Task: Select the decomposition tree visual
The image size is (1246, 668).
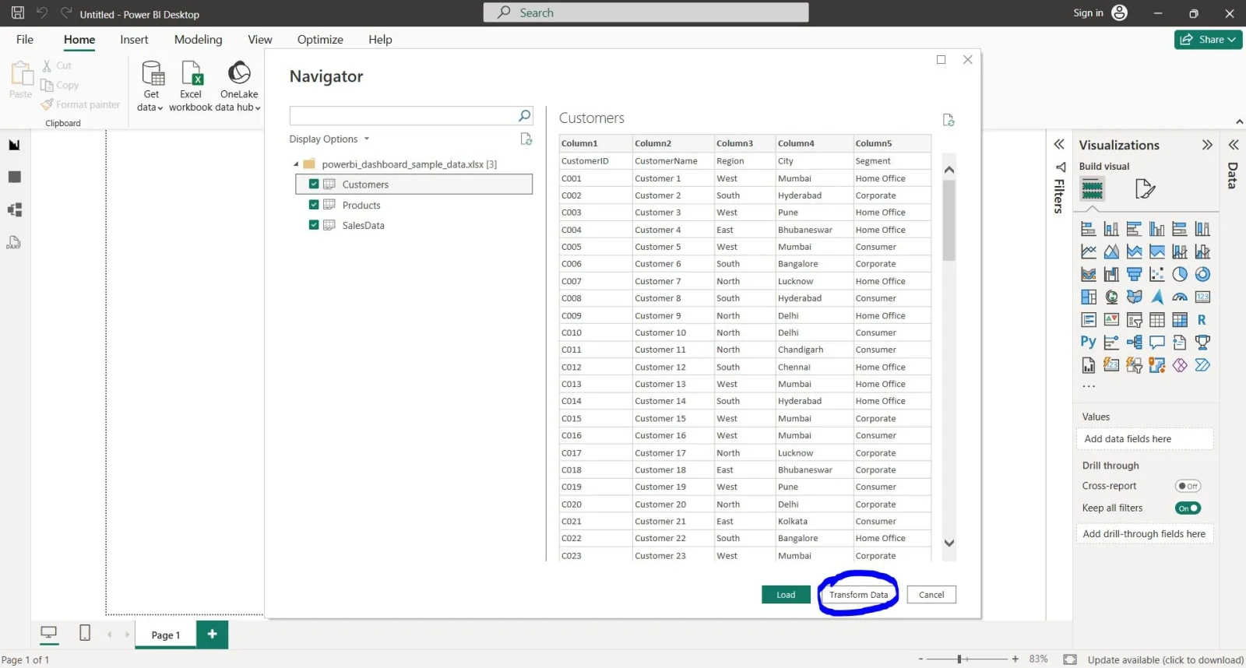Action: click(1135, 342)
